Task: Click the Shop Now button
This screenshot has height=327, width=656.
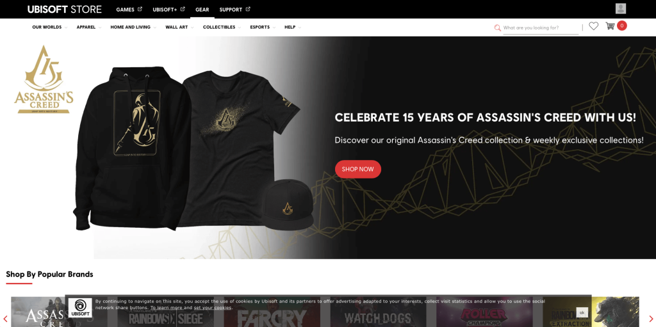Action: pyautogui.click(x=357, y=170)
